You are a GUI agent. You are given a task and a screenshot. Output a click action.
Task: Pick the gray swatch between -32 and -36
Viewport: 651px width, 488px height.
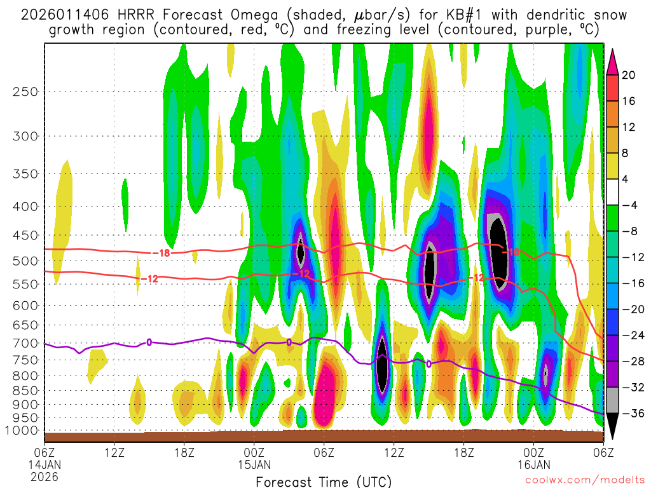[x=612, y=400]
